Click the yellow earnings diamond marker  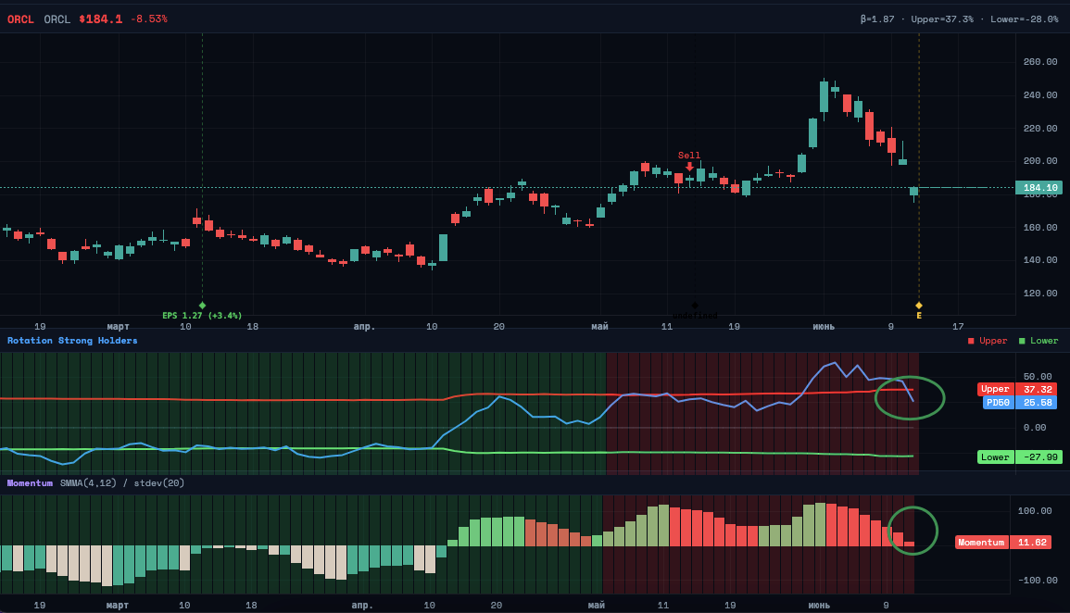pos(918,306)
